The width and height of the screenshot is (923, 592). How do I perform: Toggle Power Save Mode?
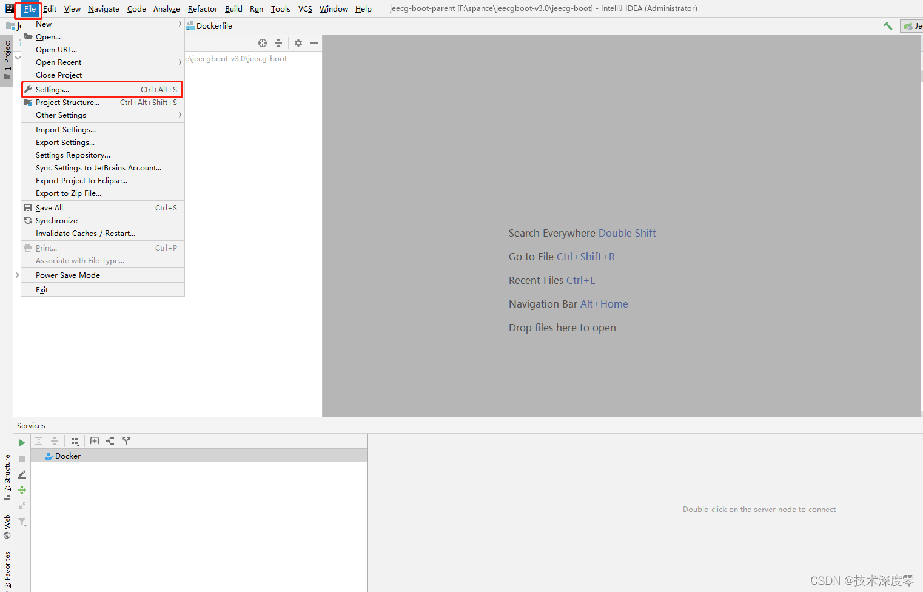click(x=102, y=275)
